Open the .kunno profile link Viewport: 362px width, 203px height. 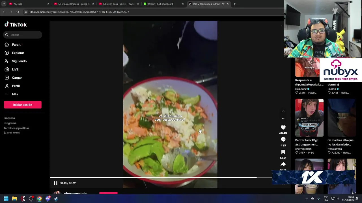click(331, 89)
